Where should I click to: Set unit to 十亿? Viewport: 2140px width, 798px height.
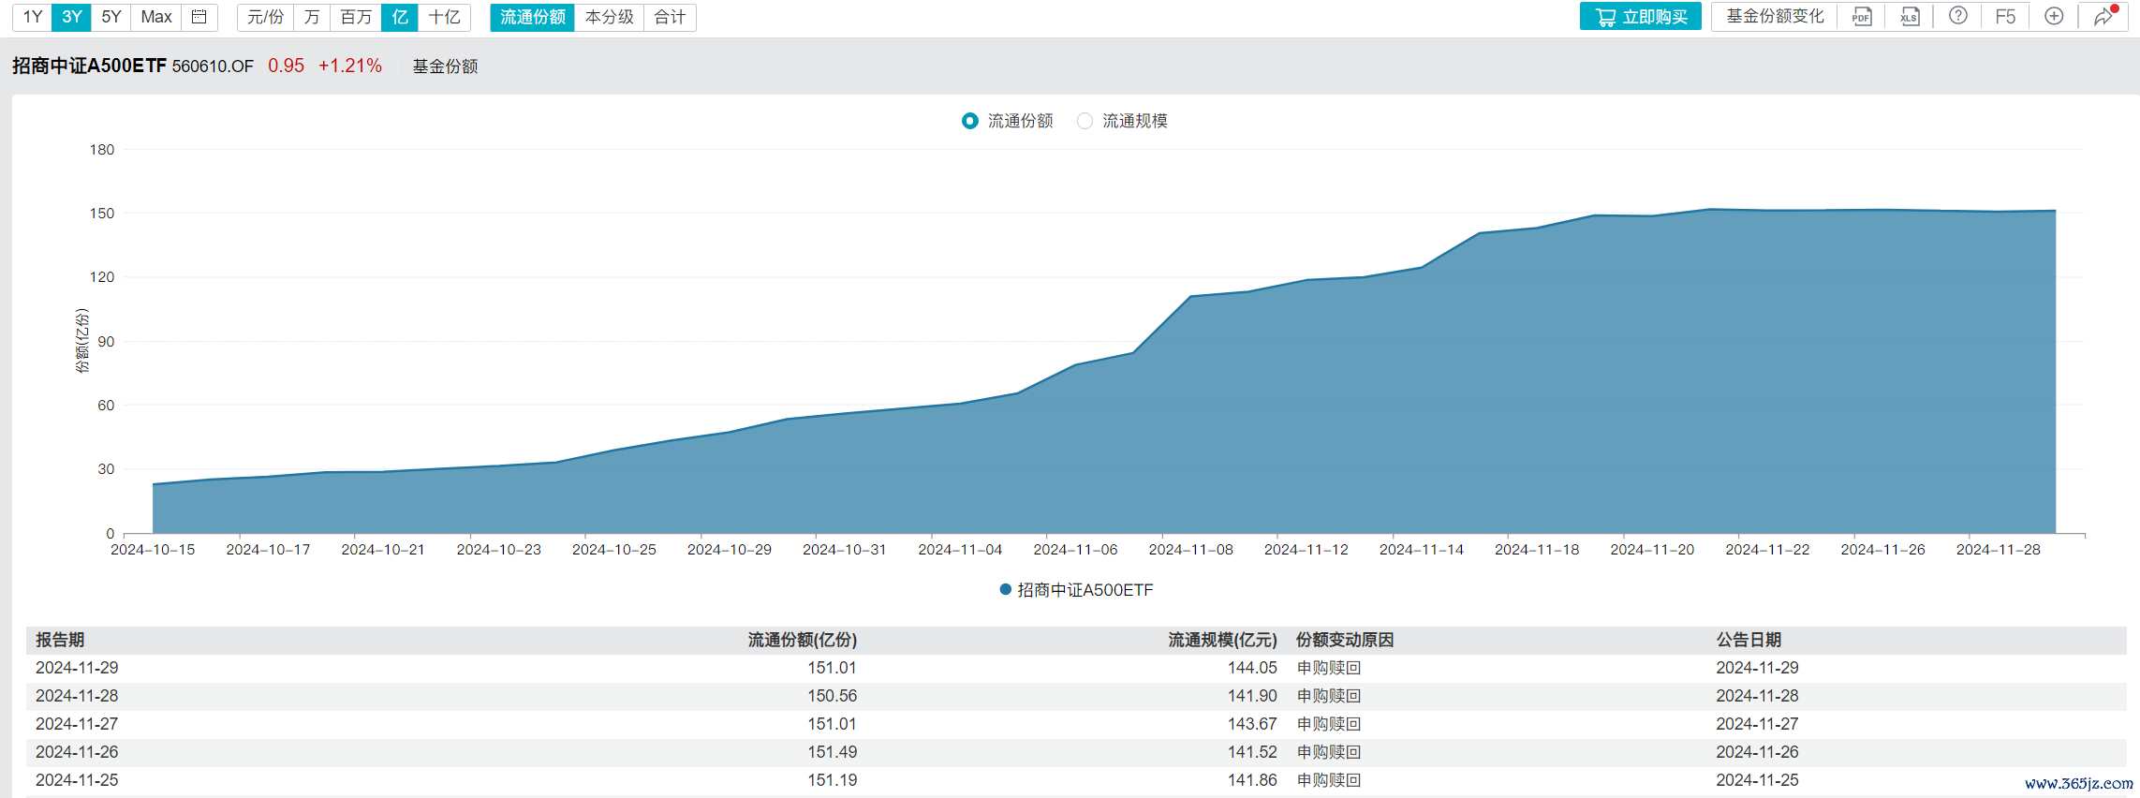click(444, 17)
